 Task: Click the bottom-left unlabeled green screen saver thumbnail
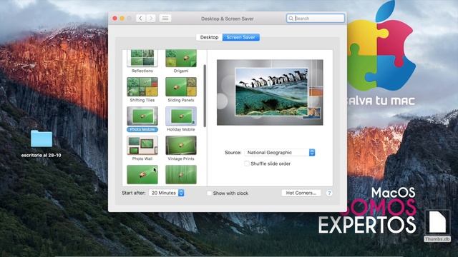[x=142, y=174]
